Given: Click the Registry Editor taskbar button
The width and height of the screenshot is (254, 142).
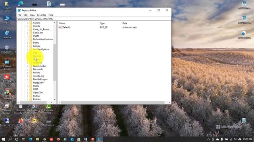Looking at the screenshot, I should point(100,139).
